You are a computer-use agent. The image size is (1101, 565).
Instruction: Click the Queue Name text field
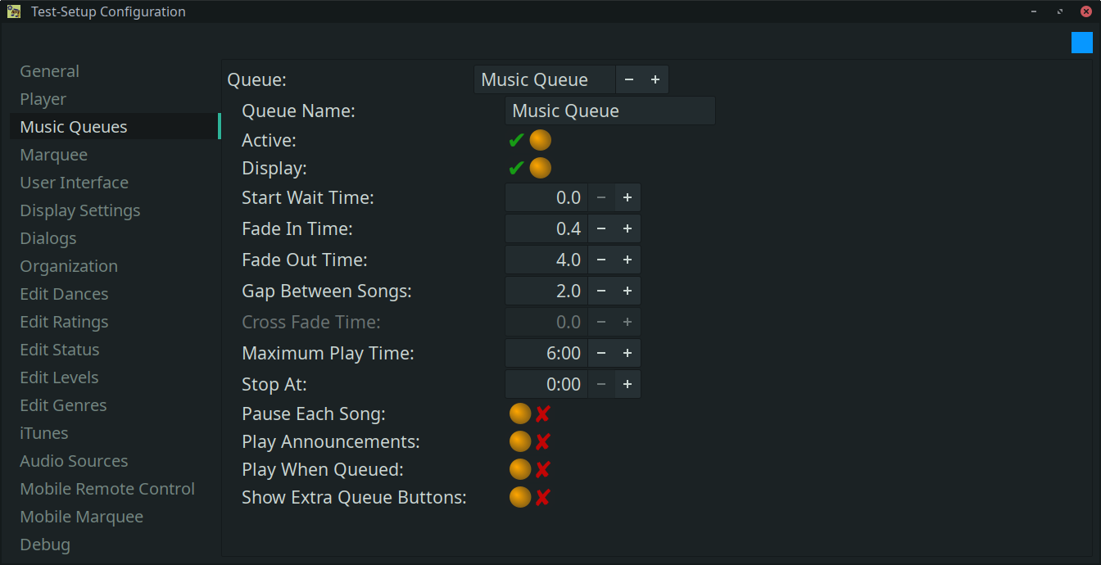coord(609,111)
